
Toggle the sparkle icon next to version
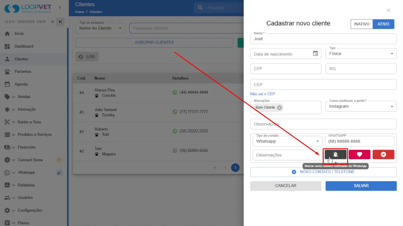[60, 22]
